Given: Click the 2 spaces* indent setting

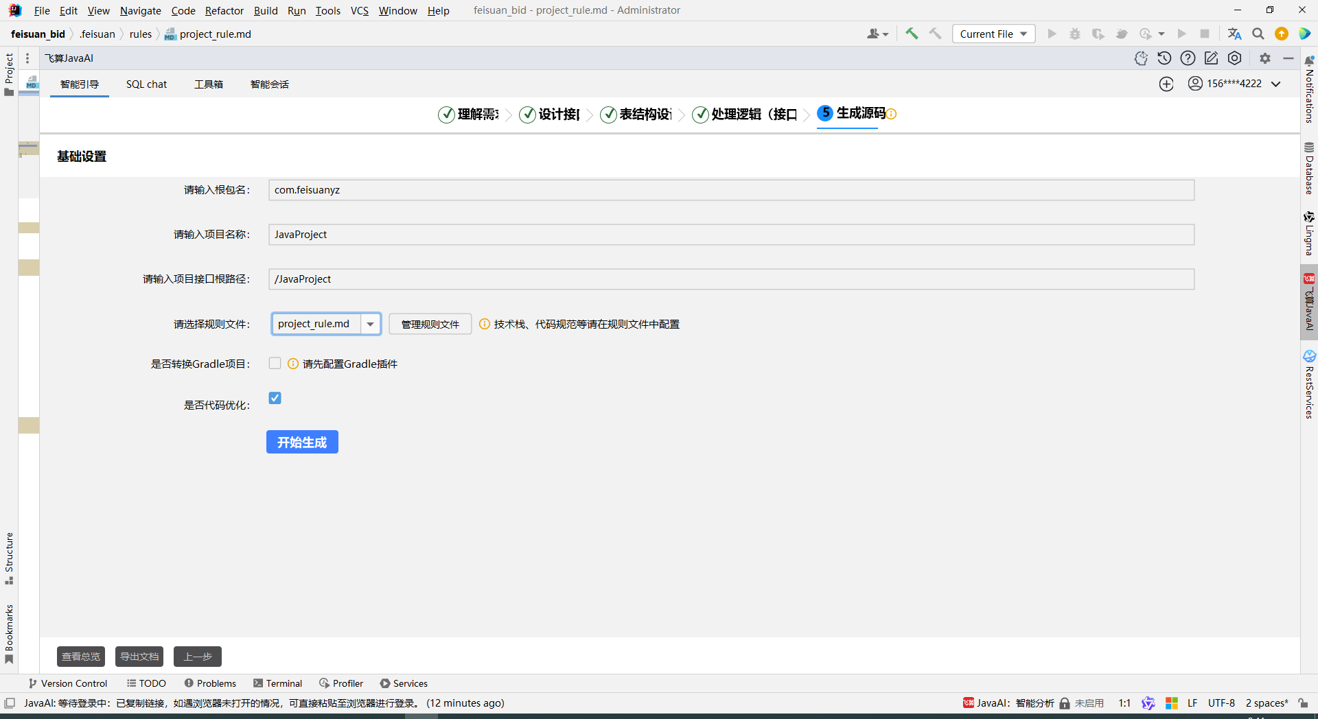Looking at the screenshot, I should coord(1267,703).
